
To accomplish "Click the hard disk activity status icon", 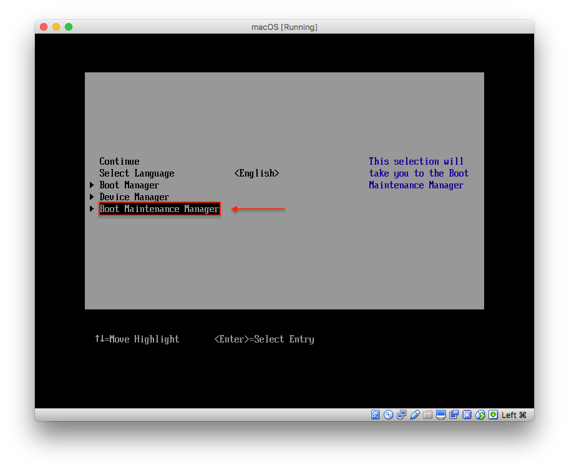I will click(x=375, y=415).
